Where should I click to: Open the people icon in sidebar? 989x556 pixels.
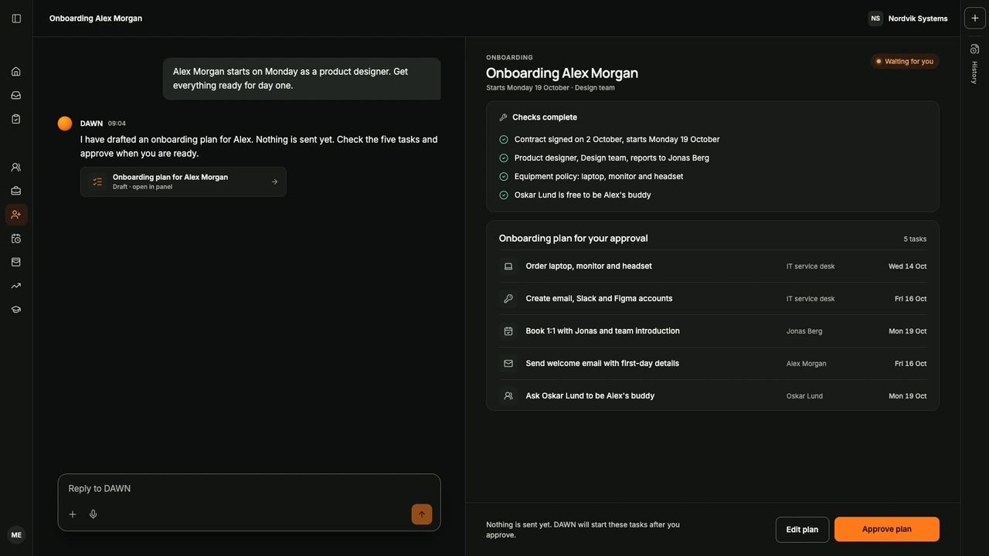(16, 168)
